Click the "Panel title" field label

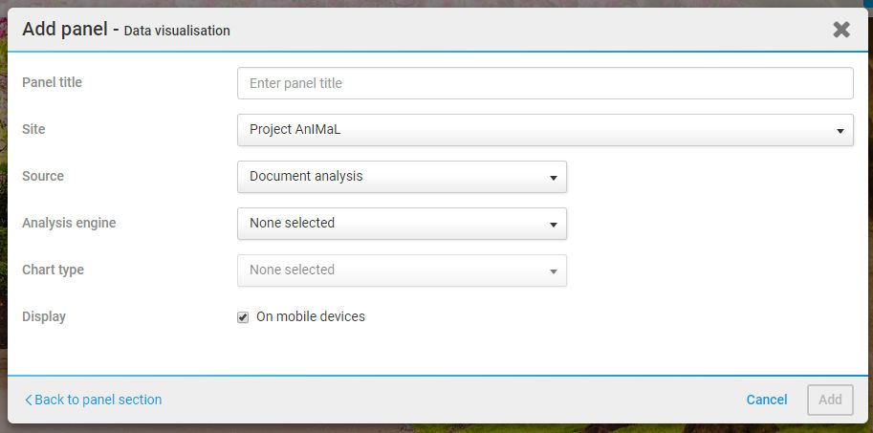52,82
